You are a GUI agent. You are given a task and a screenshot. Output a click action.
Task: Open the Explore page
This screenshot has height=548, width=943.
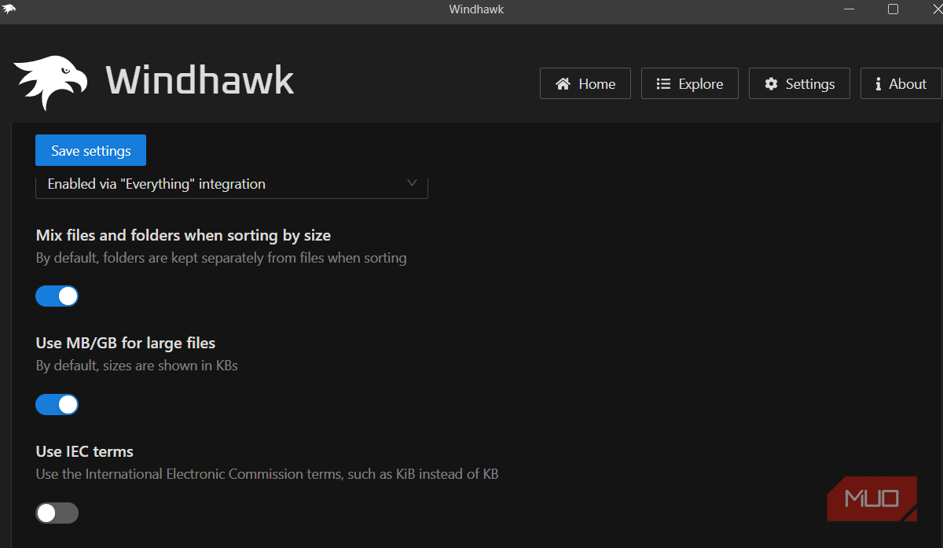coord(690,83)
